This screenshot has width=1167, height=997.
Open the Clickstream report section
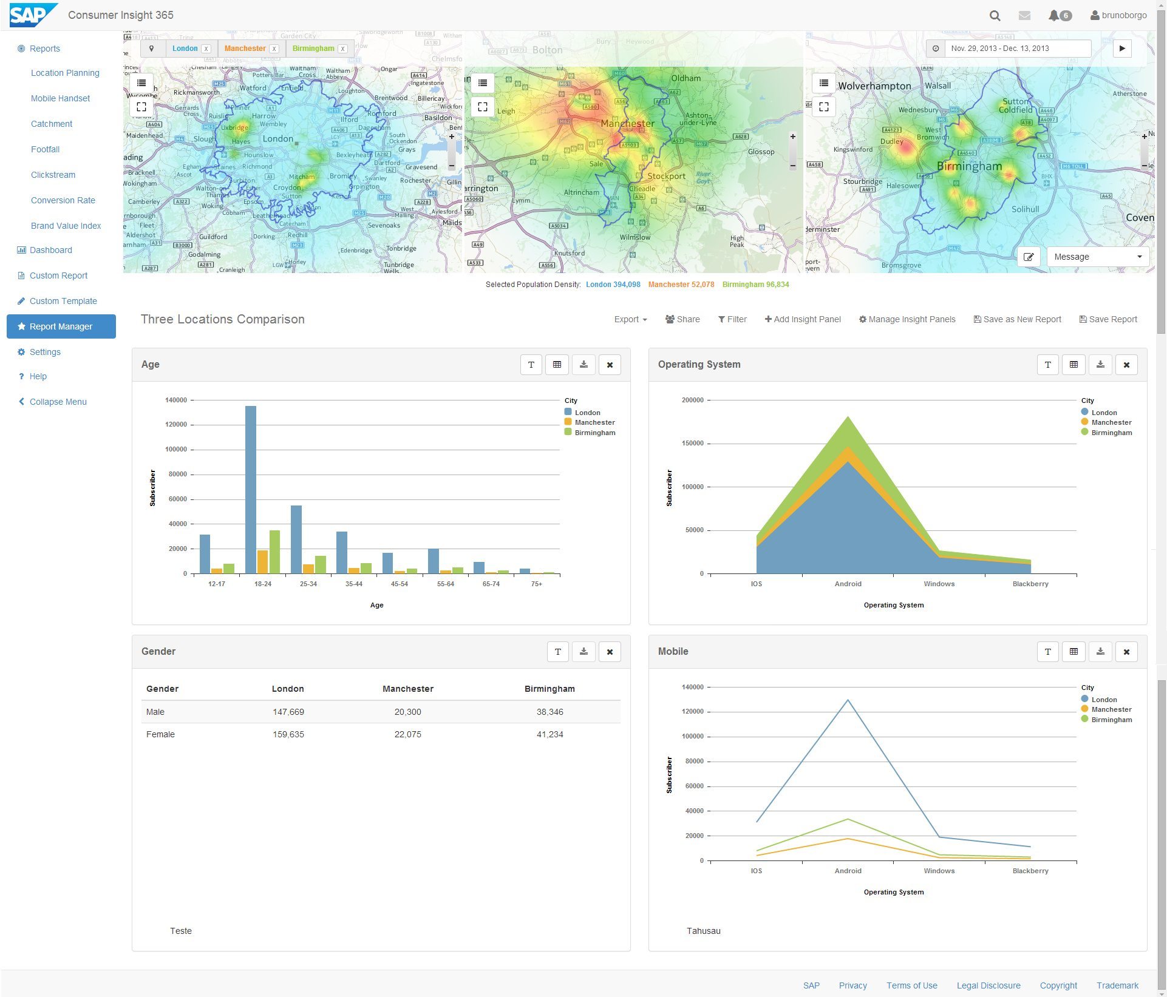(x=53, y=175)
